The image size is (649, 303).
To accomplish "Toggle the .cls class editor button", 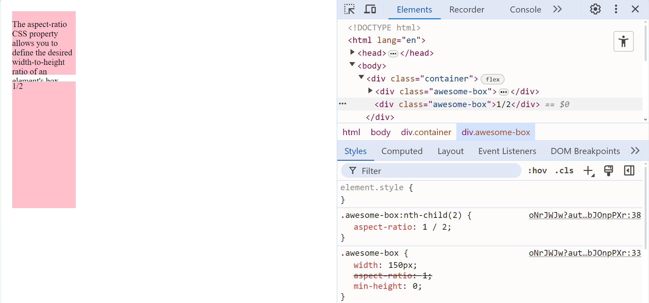I will 564,171.
